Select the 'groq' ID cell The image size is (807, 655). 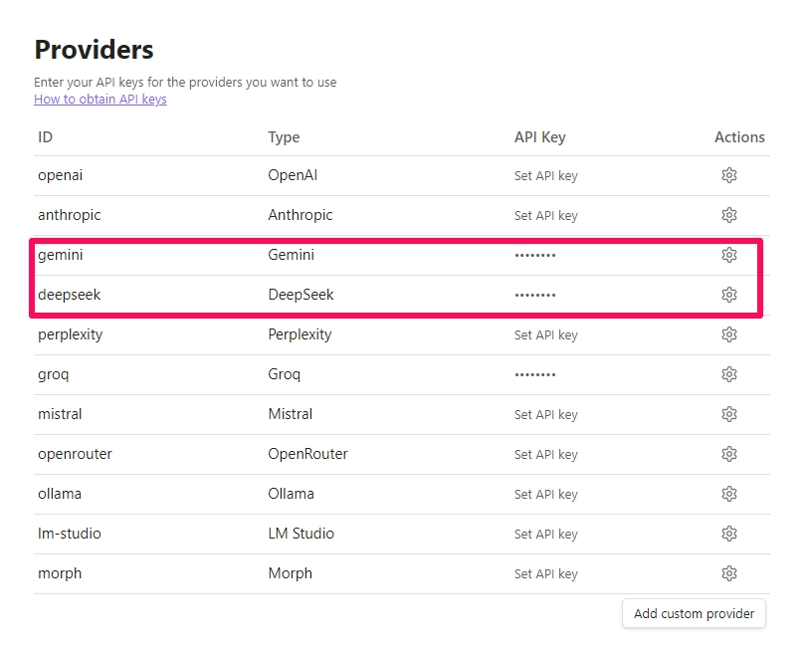(x=54, y=374)
